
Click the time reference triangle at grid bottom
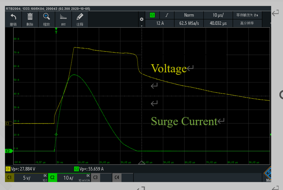tap(142, 162)
